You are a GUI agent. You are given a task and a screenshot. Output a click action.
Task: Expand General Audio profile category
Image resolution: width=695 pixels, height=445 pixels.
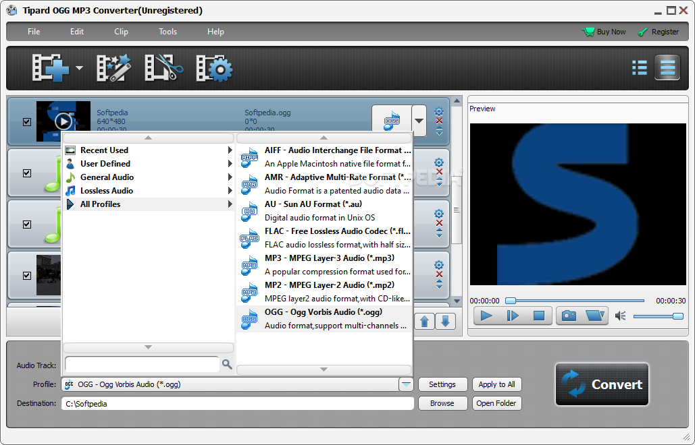point(149,177)
